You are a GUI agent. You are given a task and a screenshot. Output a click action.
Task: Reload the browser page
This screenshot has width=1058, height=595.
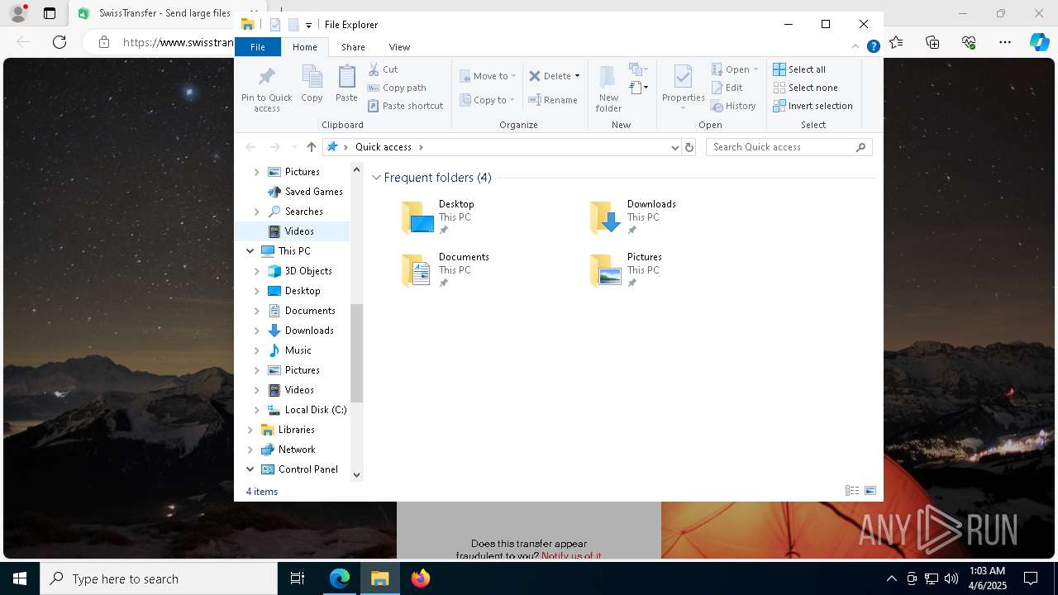point(60,42)
